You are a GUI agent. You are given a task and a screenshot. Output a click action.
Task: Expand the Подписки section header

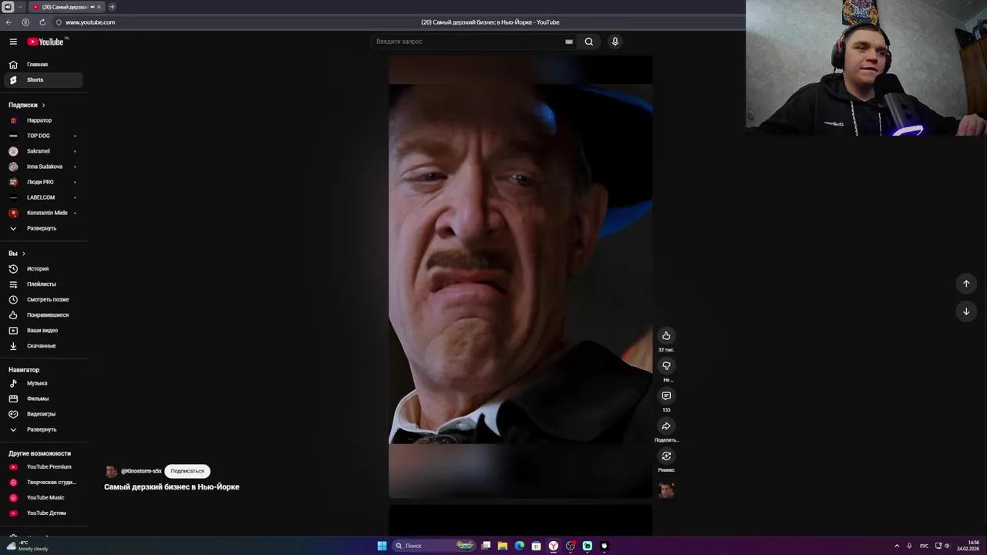pyautogui.click(x=27, y=105)
